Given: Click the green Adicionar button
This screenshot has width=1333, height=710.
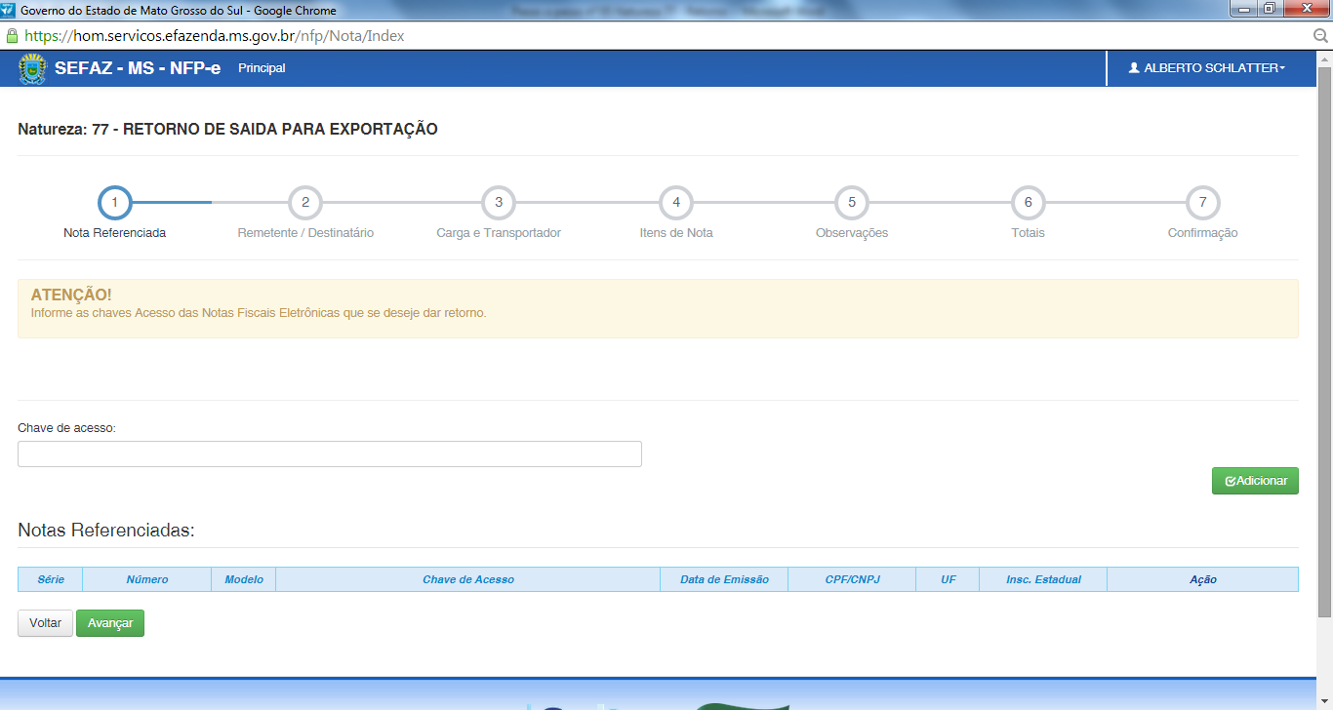Looking at the screenshot, I should click(x=1255, y=481).
